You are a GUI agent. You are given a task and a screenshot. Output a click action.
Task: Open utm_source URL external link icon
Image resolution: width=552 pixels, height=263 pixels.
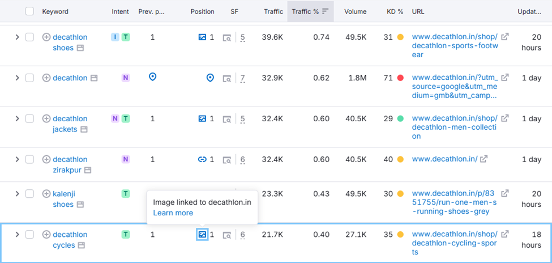tap(505, 77)
